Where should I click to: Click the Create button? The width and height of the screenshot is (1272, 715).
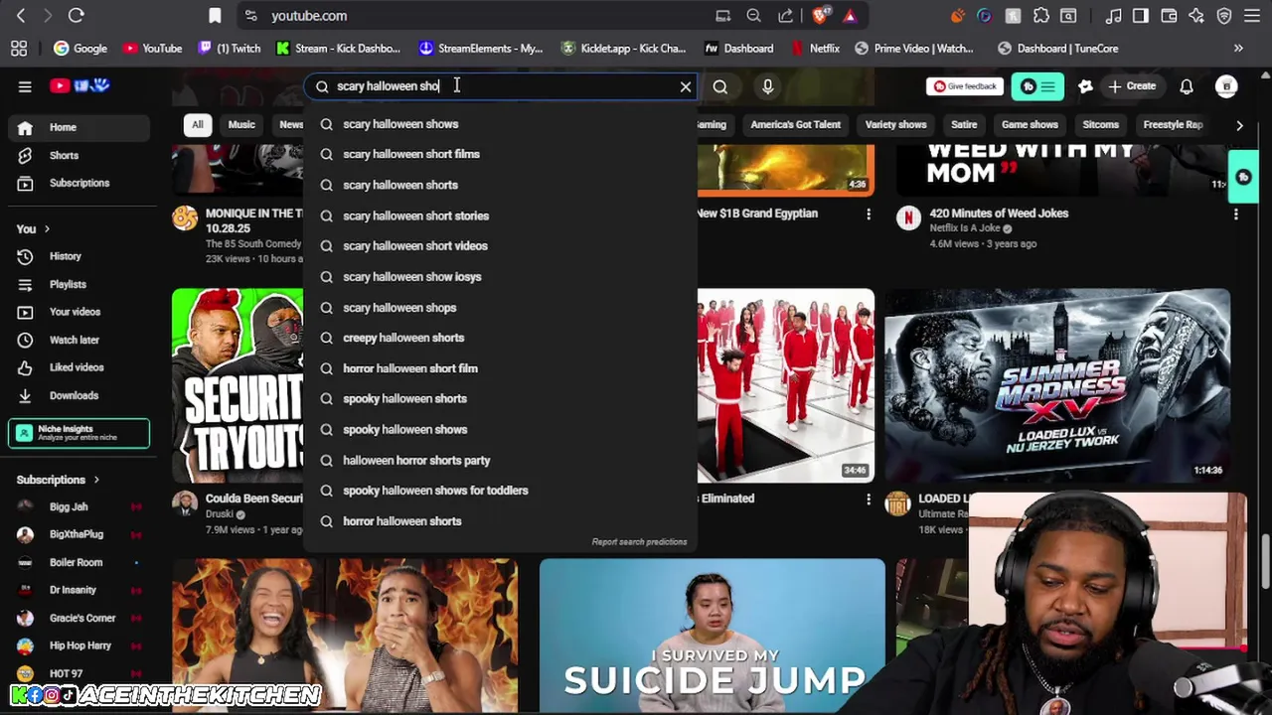(x=1132, y=86)
